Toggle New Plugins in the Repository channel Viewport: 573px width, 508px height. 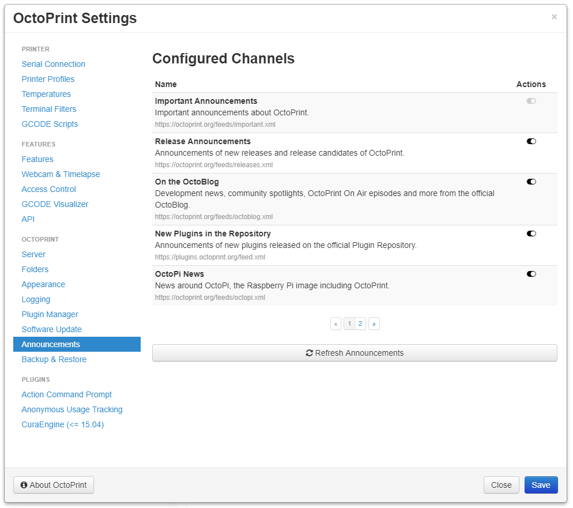coord(531,234)
